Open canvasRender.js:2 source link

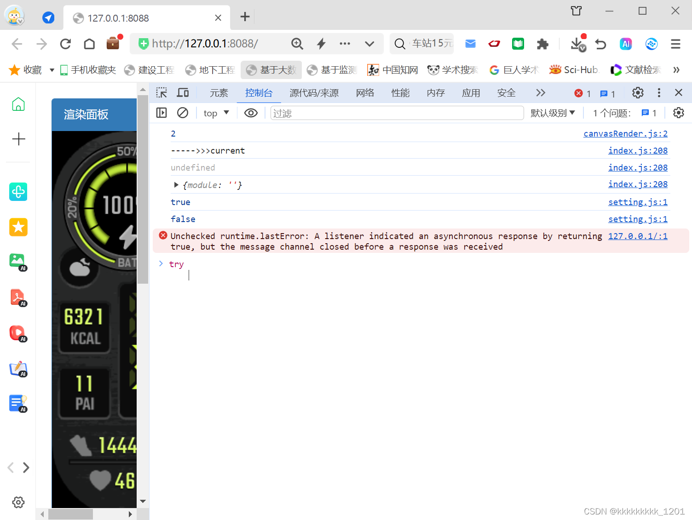(x=625, y=134)
